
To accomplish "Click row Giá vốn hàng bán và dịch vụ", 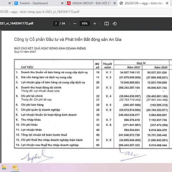I will click(44, 77).
